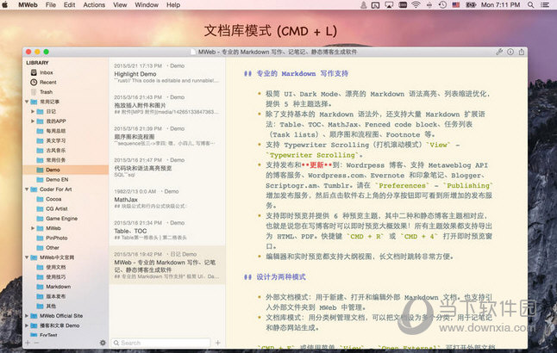Open the Table、TOC document
The image size is (557, 353).
167,230
